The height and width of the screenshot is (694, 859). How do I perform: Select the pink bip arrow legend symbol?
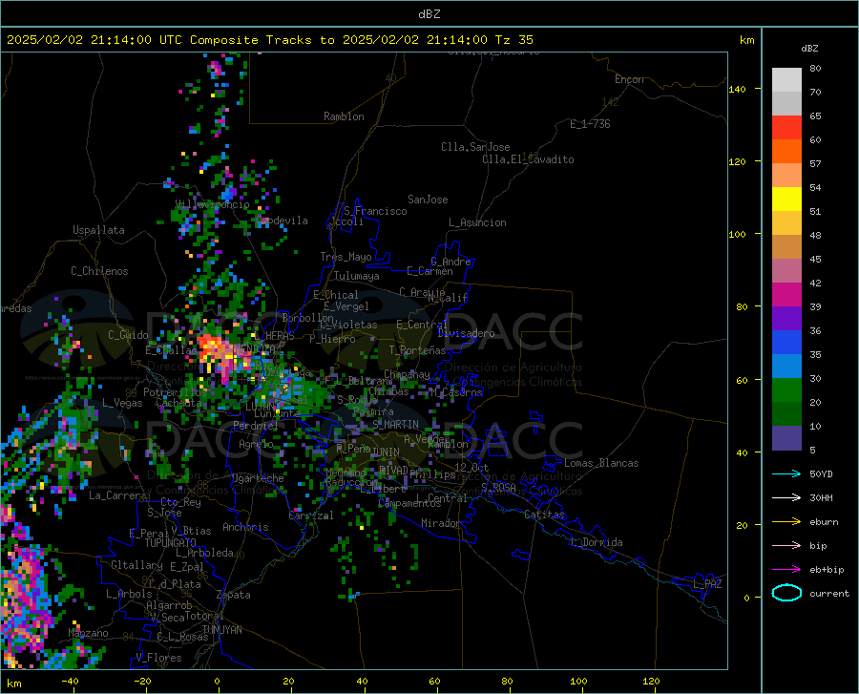tap(786, 546)
